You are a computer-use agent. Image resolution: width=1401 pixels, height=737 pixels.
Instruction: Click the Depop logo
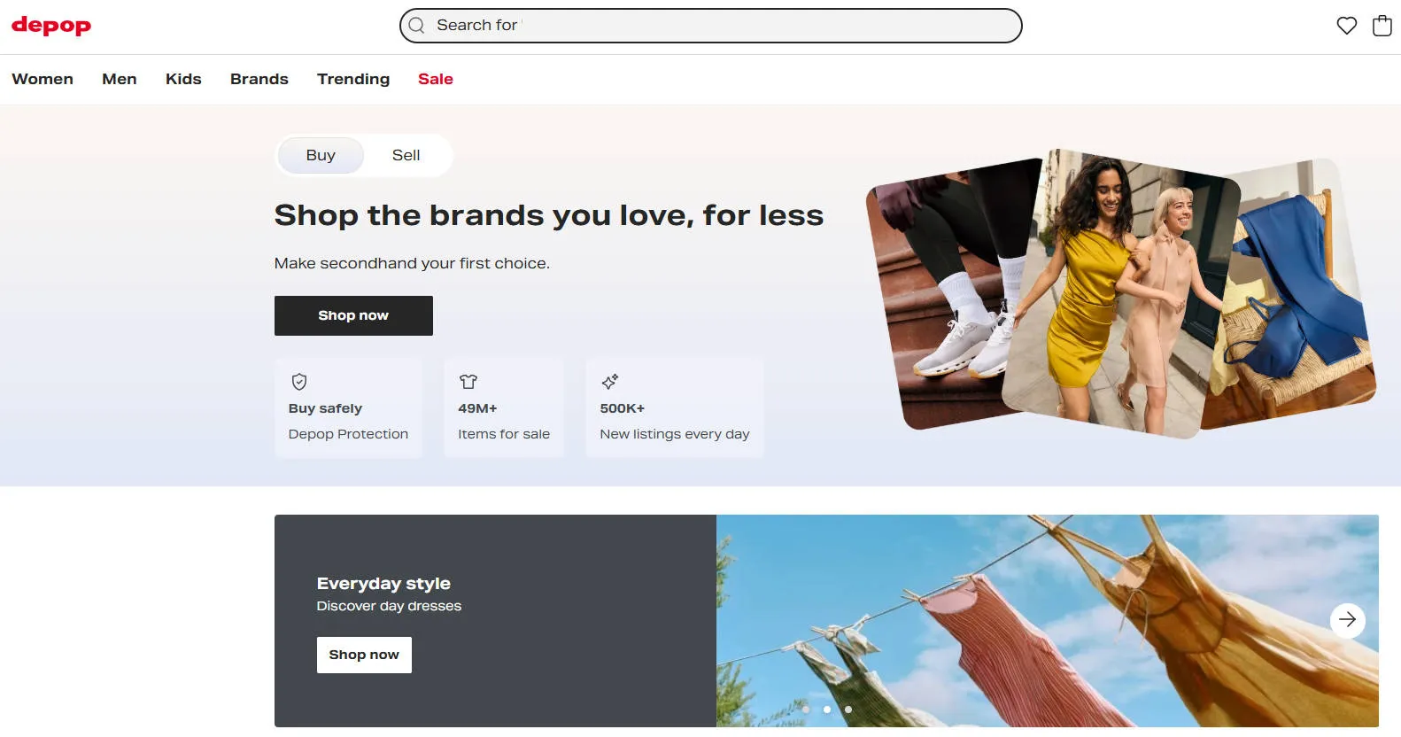[51, 26]
